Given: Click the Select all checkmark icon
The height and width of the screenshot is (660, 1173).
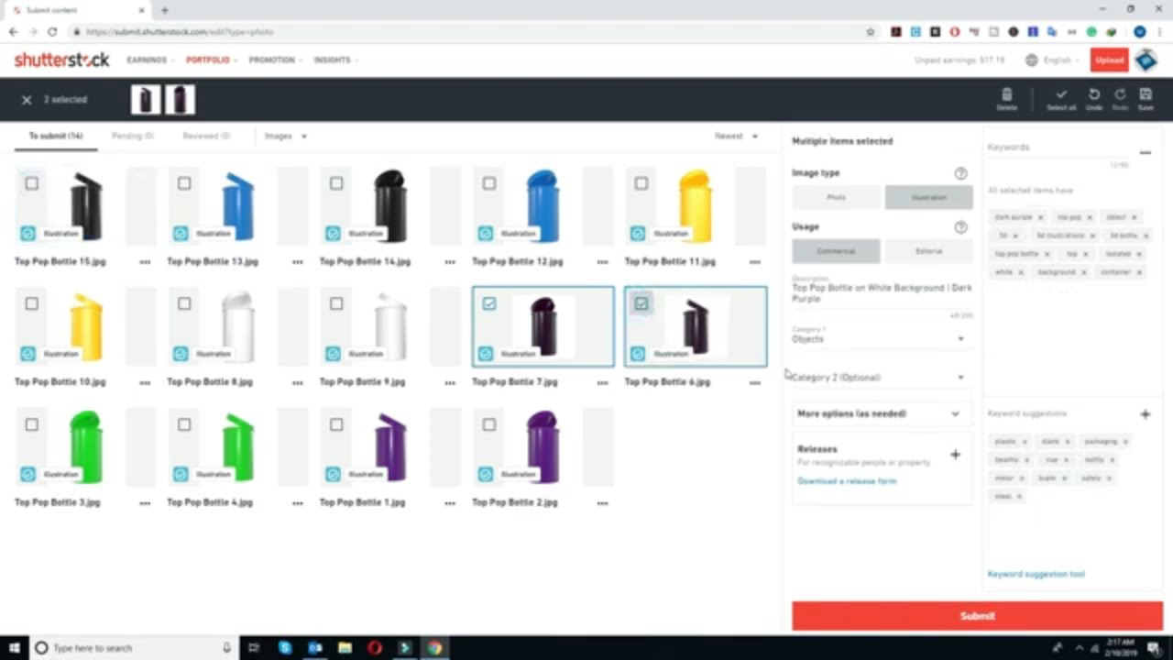Looking at the screenshot, I should [1061, 94].
